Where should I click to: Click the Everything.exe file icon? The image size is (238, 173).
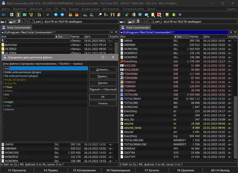(122, 61)
